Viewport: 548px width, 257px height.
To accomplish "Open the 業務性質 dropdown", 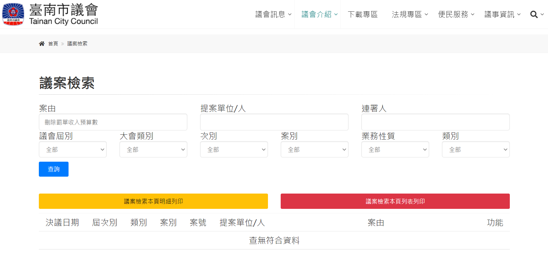I will pyautogui.click(x=395, y=150).
